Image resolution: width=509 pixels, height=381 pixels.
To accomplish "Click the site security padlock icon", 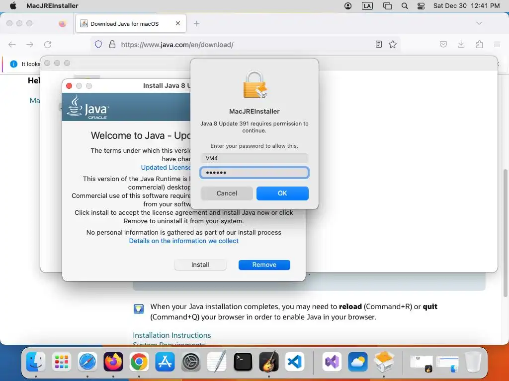I will pos(112,44).
